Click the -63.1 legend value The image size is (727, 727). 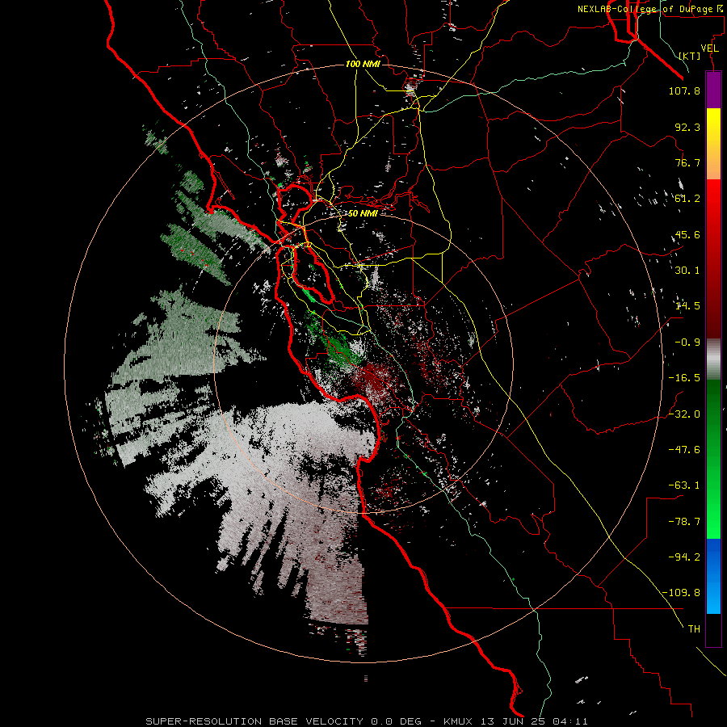pyautogui.click(x=684, y=485)
